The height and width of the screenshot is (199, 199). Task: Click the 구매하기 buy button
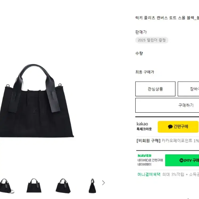[167, 105]
